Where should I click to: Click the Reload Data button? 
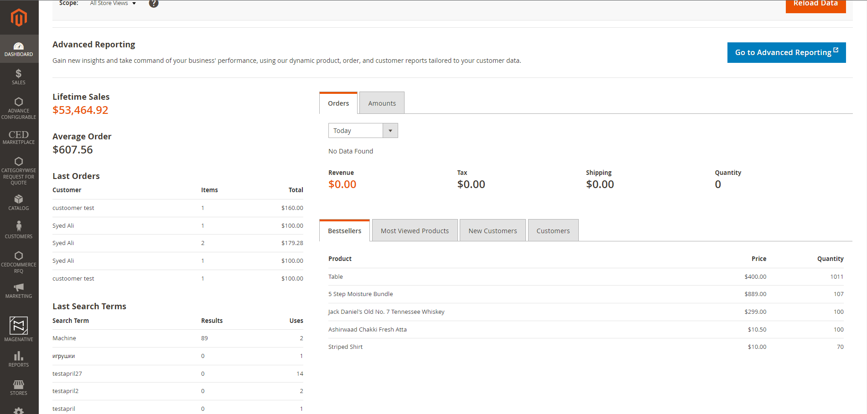(x=815, y=4)
